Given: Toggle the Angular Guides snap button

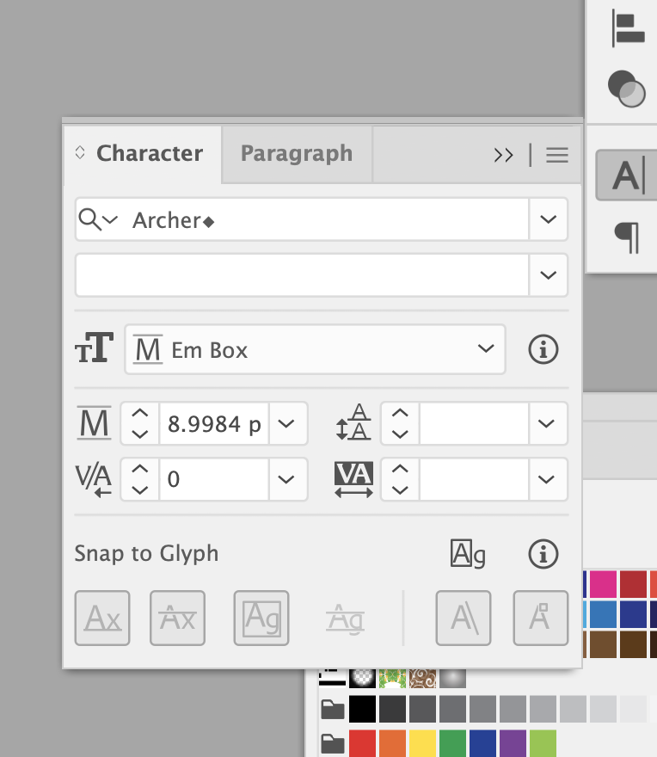Looking at the screenshot, I should click(x=464, y=619).
